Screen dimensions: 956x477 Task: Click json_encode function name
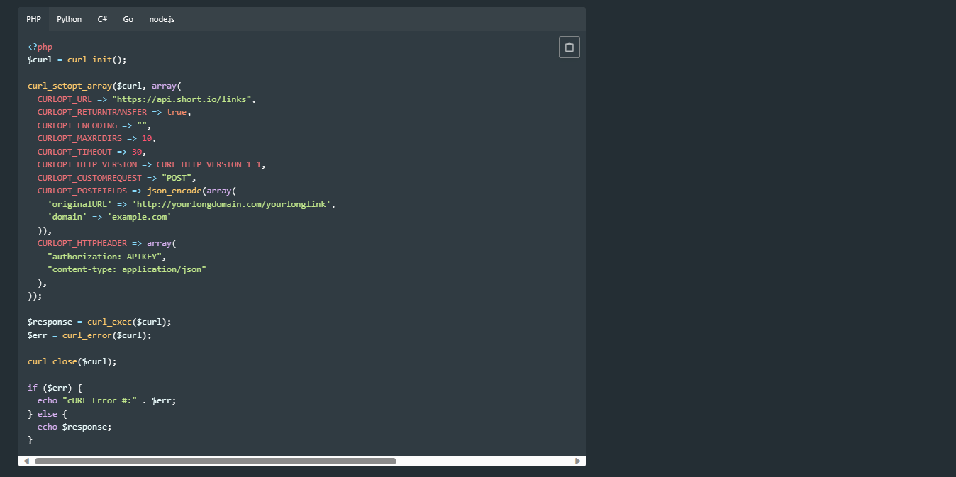(x=174, y=191)
